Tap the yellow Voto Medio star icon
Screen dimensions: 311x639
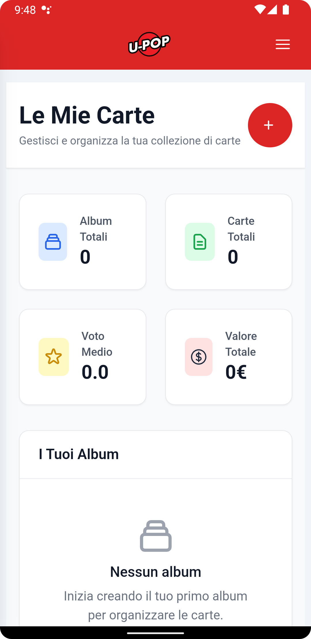54,357
